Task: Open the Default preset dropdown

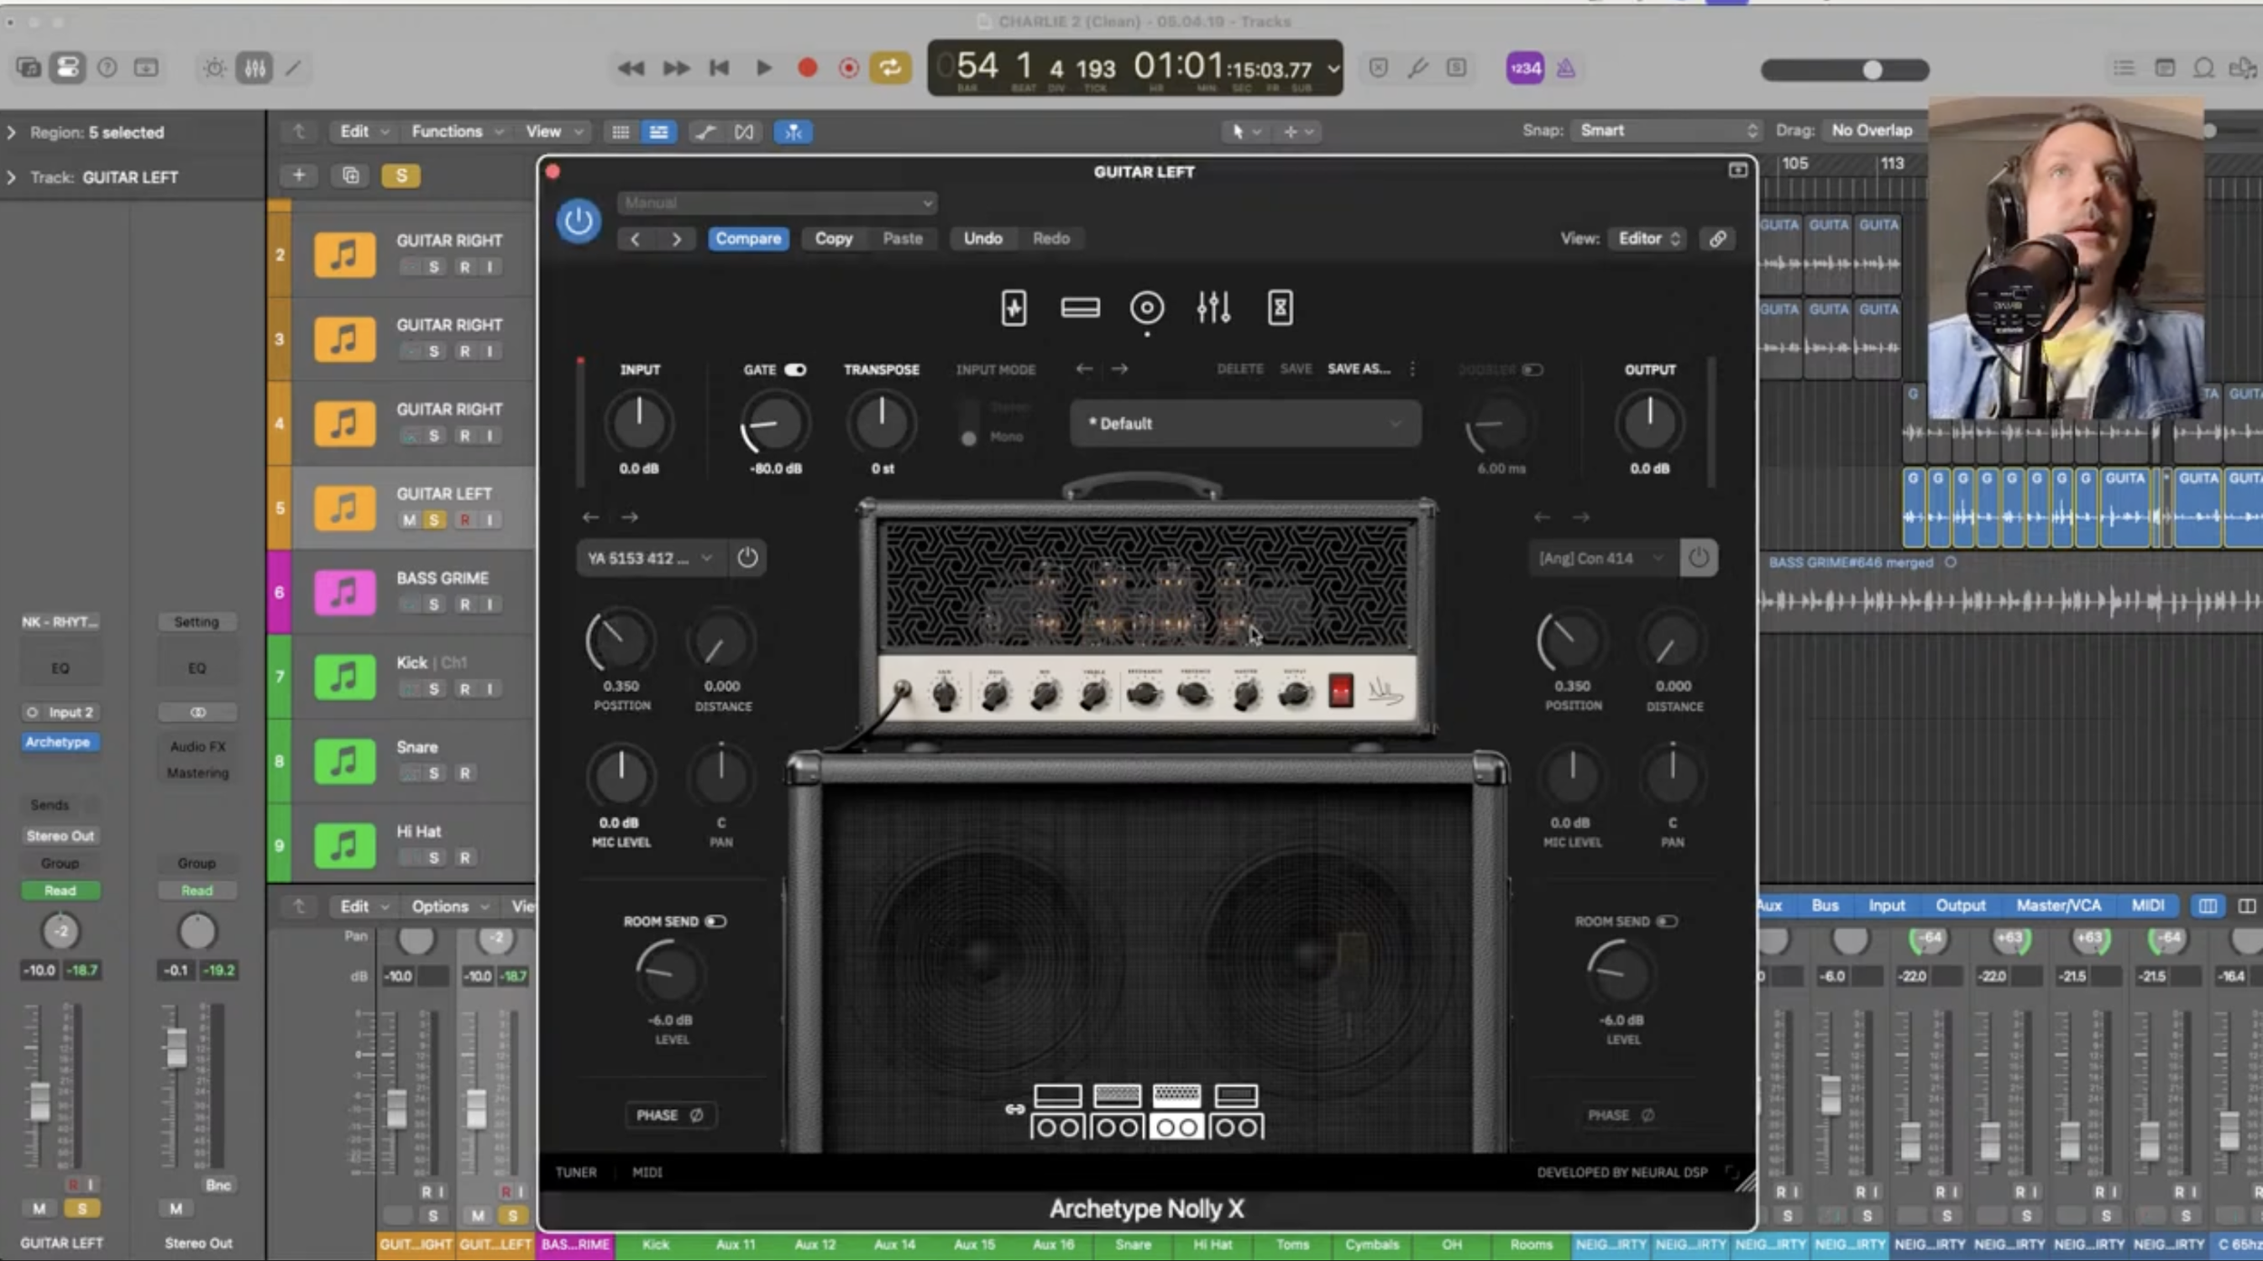Action: pyautogui.click(x=1244, y=422)
